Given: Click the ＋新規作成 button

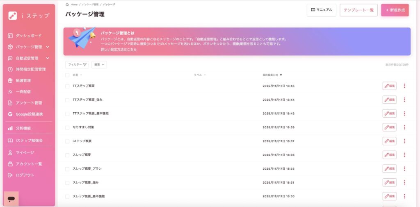Looking at the screenshot, I should pyautogui.click(x=395, y=10).
